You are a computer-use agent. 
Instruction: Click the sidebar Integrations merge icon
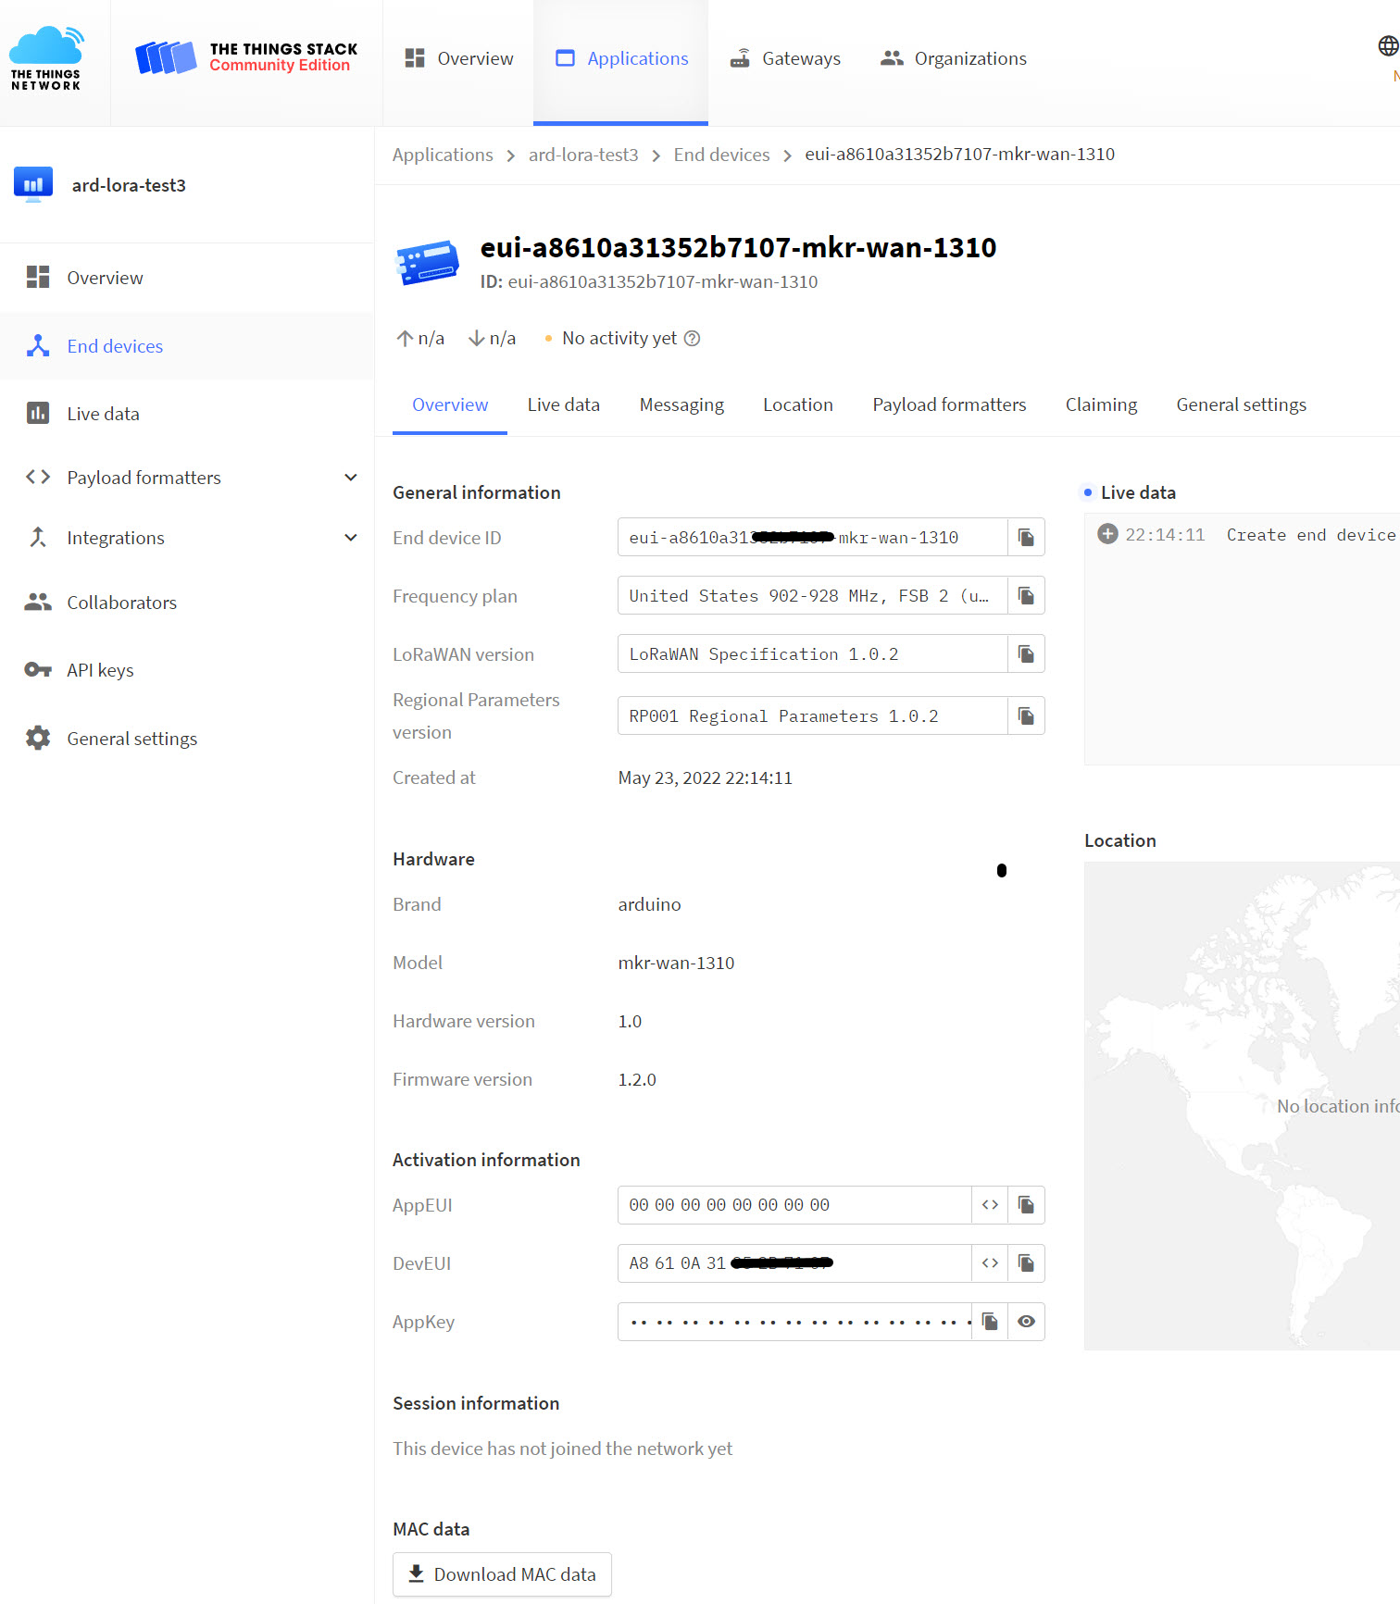[38, 537]
